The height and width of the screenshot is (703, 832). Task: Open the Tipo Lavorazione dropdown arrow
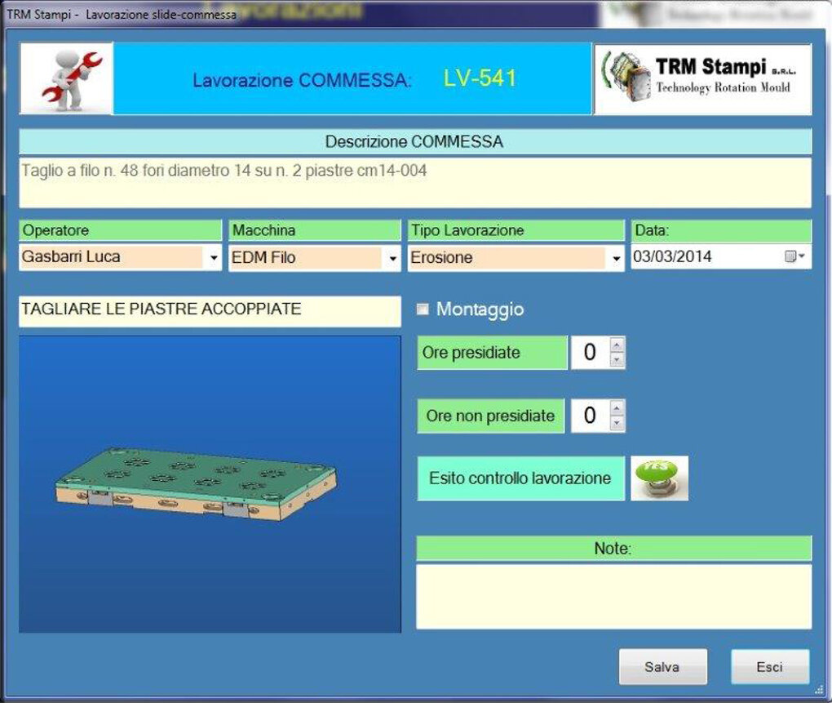[616, 258]
